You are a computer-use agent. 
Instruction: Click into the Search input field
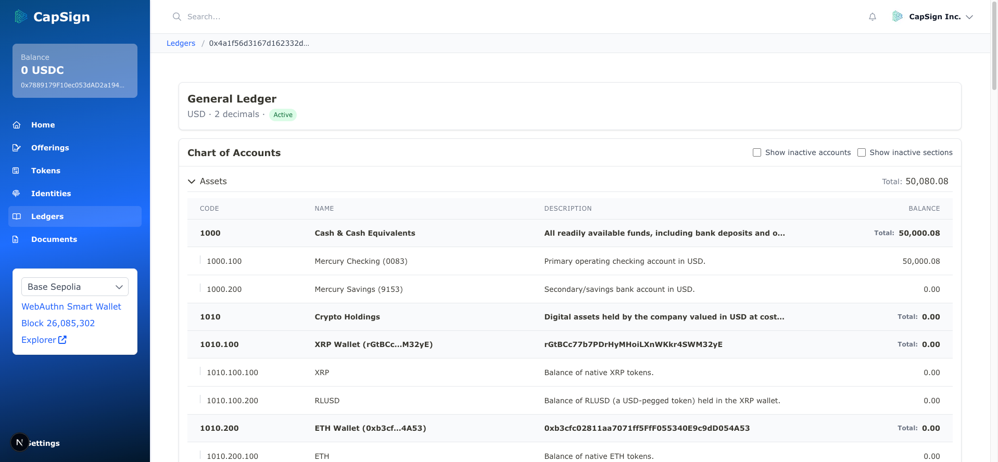364,17
